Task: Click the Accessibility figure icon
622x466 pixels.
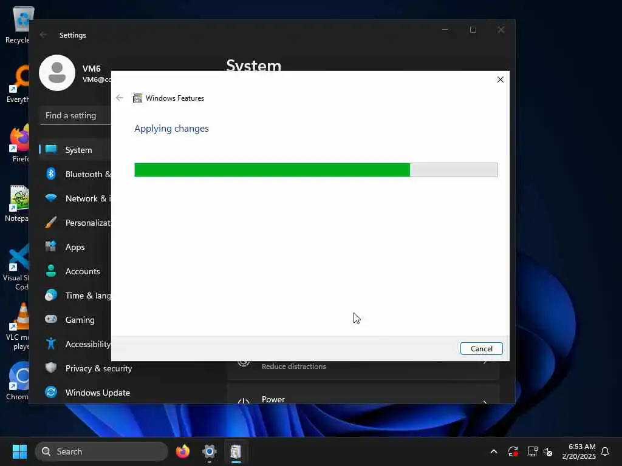Action: pyautogui.click(x=51, y=343)
